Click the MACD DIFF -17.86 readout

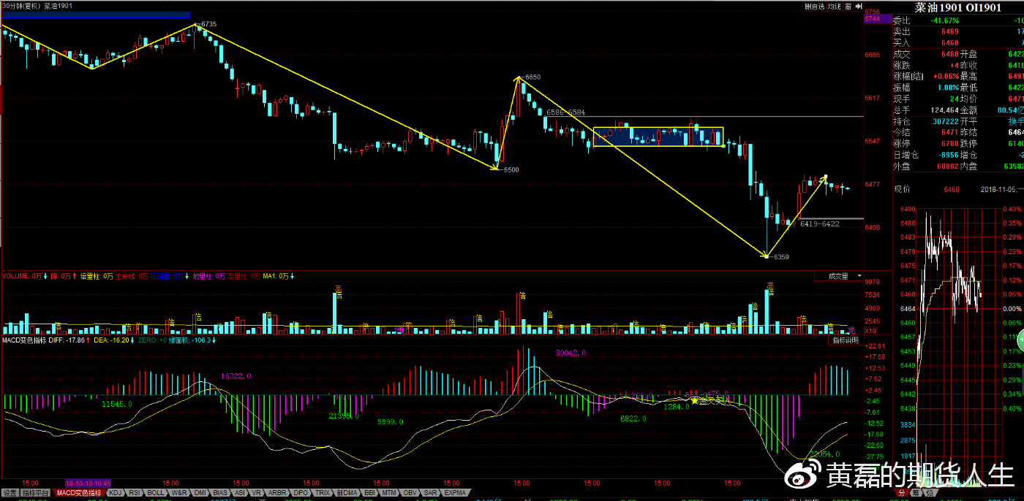pyautogui.click(x=67, y=340)
